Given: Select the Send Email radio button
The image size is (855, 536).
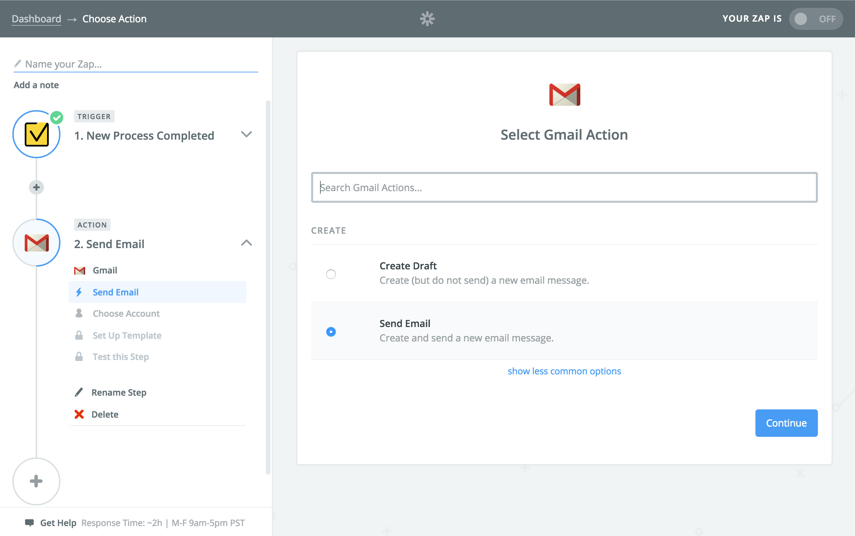Looking at the screenshot, I should [x=331, y=331].
